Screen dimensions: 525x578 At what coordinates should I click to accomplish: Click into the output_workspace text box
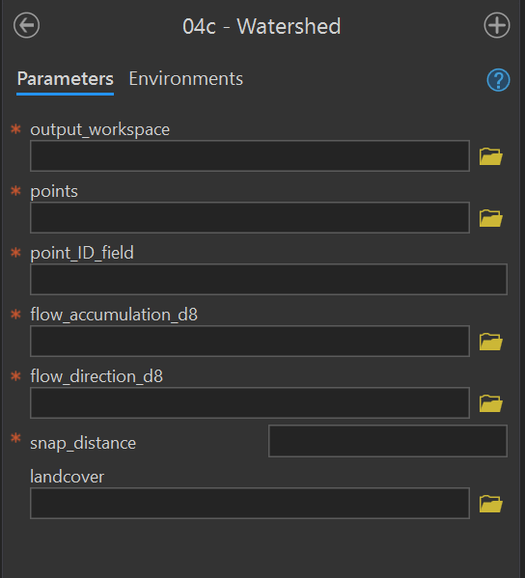250,155
